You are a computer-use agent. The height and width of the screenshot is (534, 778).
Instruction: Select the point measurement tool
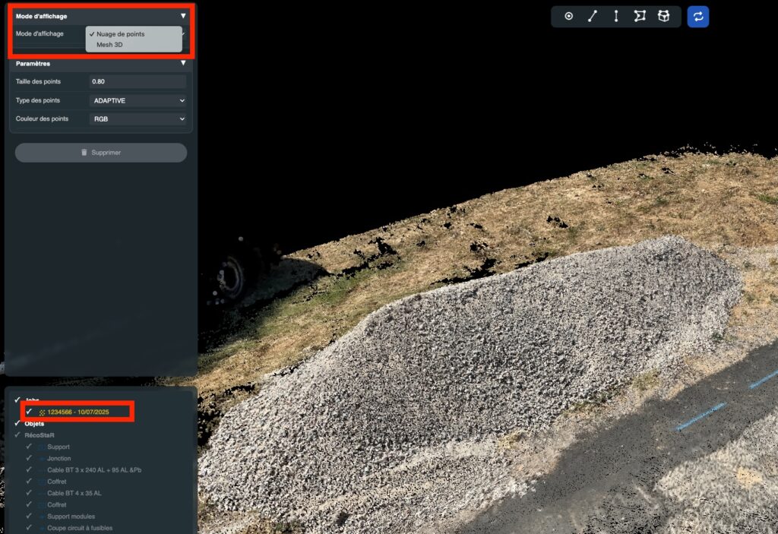pyautogui.click(x=568, y=16)
